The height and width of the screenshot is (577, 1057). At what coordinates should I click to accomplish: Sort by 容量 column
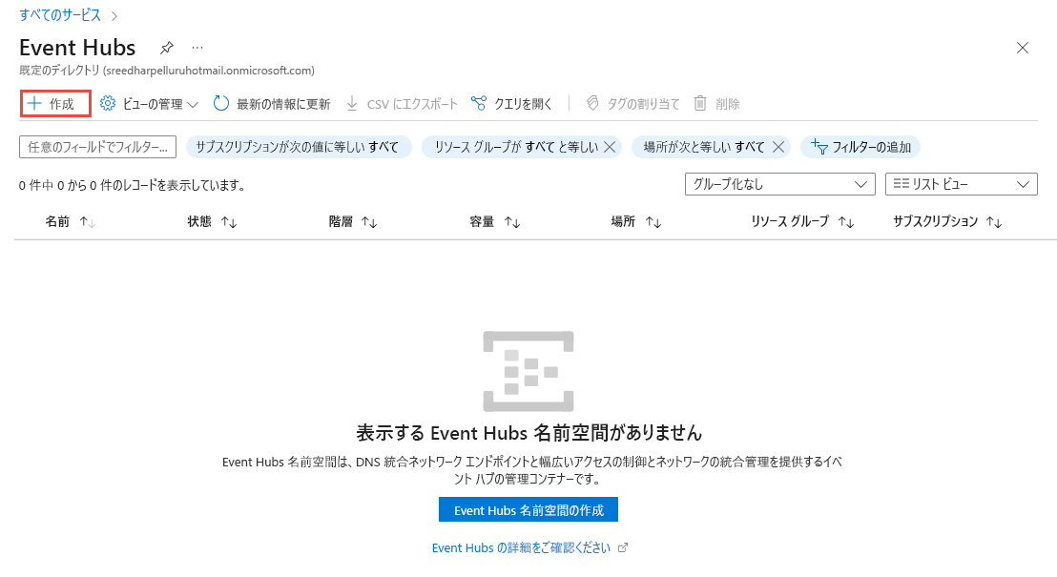495,221
